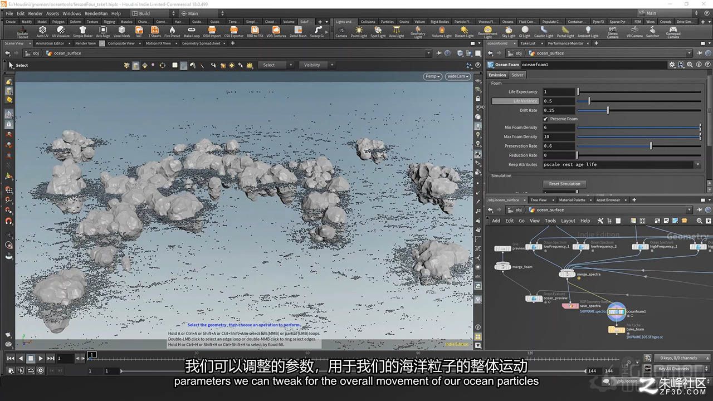Switch to the Solver tab
The width and height of the screenshot is (713, 401).
(x=517, y=75)
